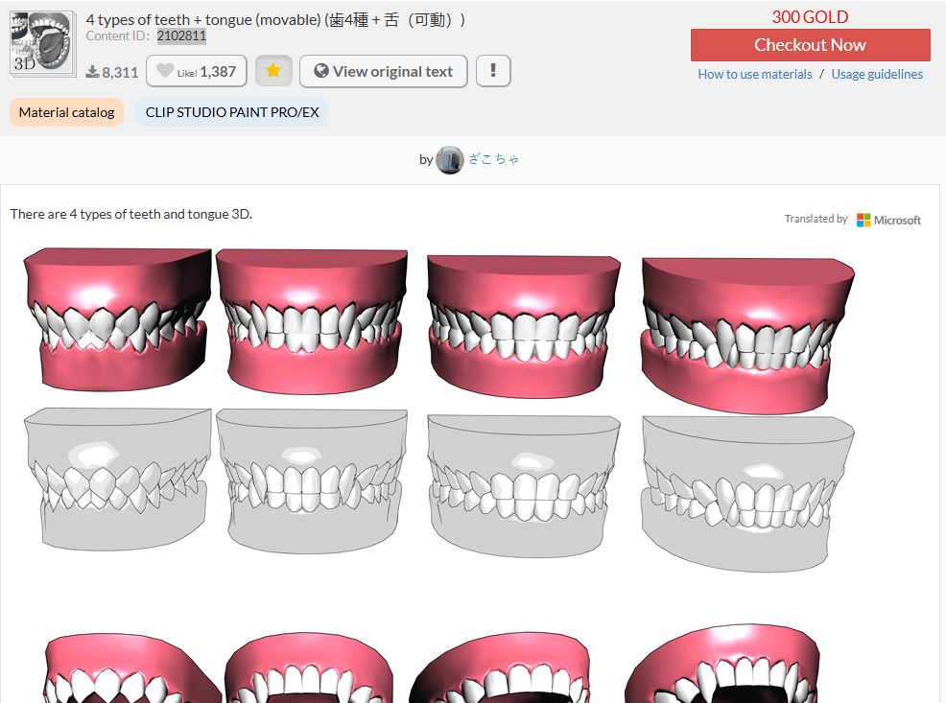
Task: Click the third gray teeth model image
Action: coord(524,486)
